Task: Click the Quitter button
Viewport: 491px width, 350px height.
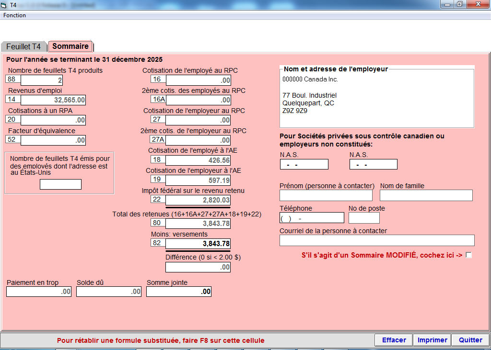Action: (470, 340)
